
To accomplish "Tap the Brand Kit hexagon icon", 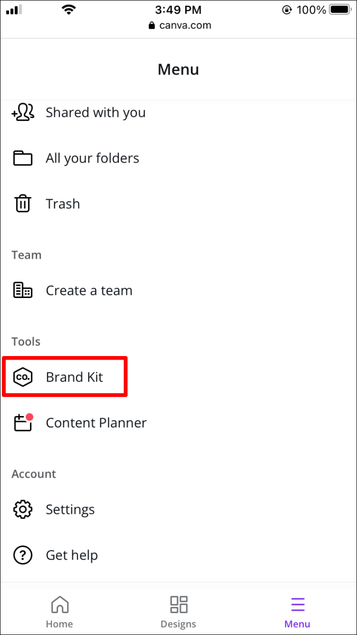I will (23, 377).
